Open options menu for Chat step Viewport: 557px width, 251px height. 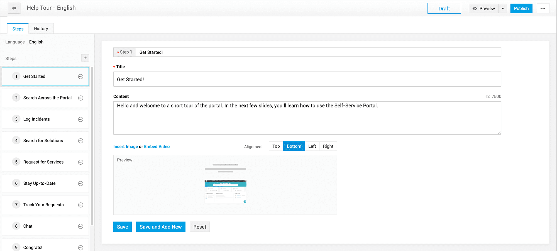80,226
